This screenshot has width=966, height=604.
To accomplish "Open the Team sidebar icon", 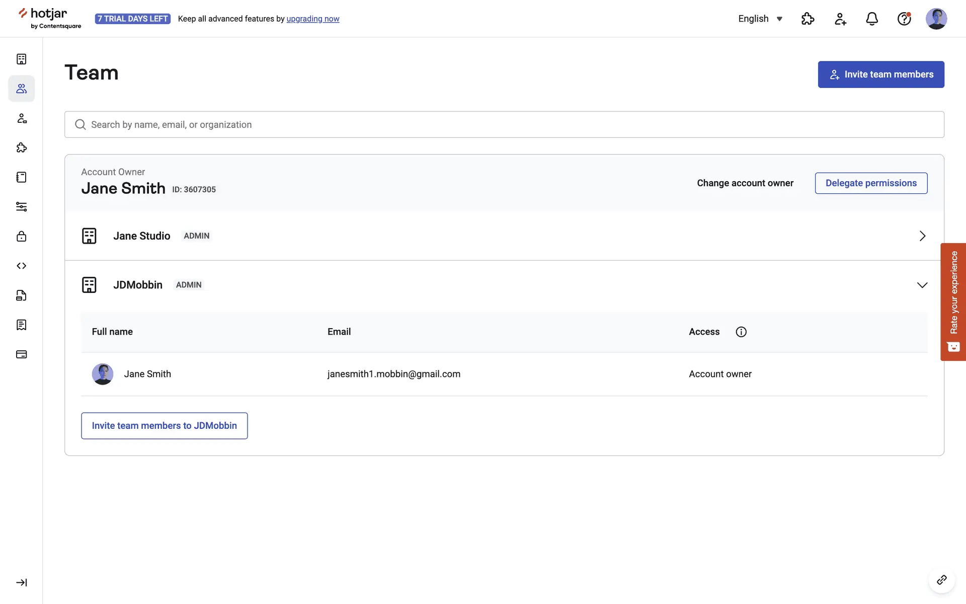I will (21, 89).
